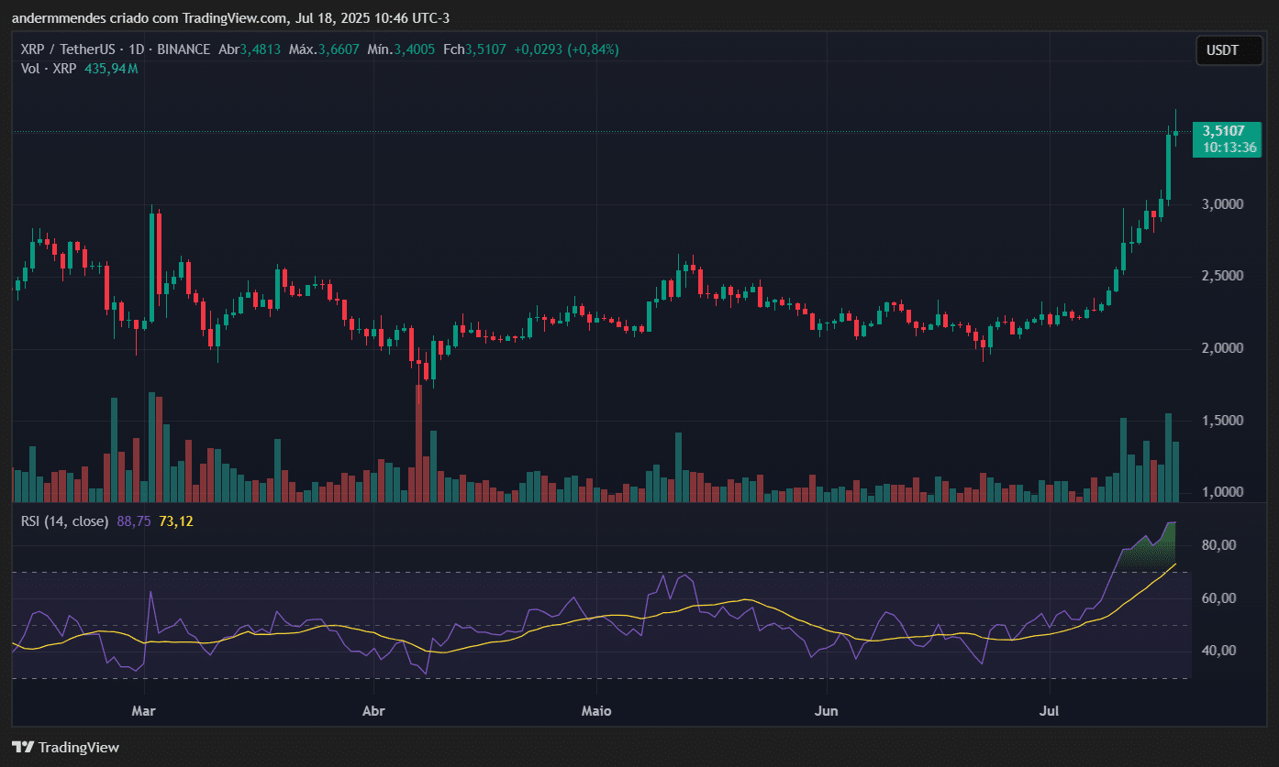Click the Jun label on time axis
The height and width of the screenshot is (767, 1279).
[x=827, y=710]
